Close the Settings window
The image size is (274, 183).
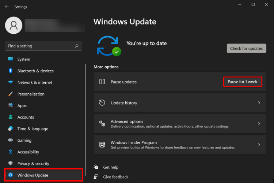(x=266, y=4)
